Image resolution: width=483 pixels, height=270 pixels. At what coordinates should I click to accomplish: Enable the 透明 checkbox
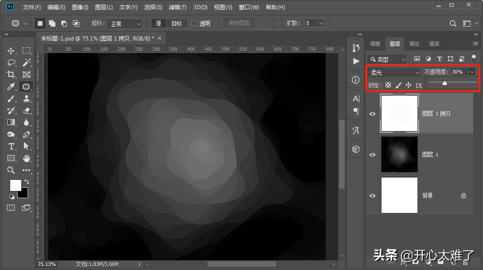pos(194,23)
